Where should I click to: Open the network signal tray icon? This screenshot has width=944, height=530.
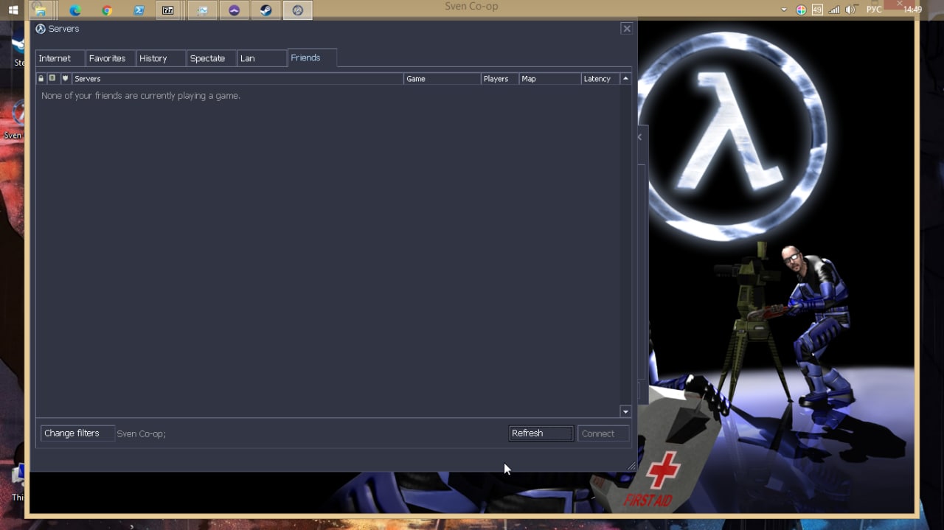(x=834, y=10)
